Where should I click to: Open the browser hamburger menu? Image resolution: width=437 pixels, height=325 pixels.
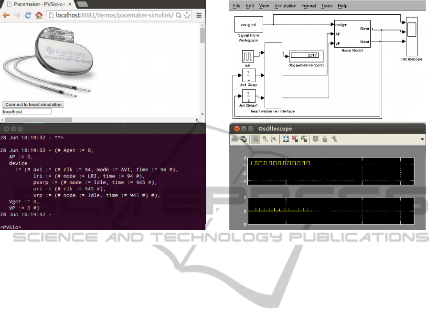(199, 15)
